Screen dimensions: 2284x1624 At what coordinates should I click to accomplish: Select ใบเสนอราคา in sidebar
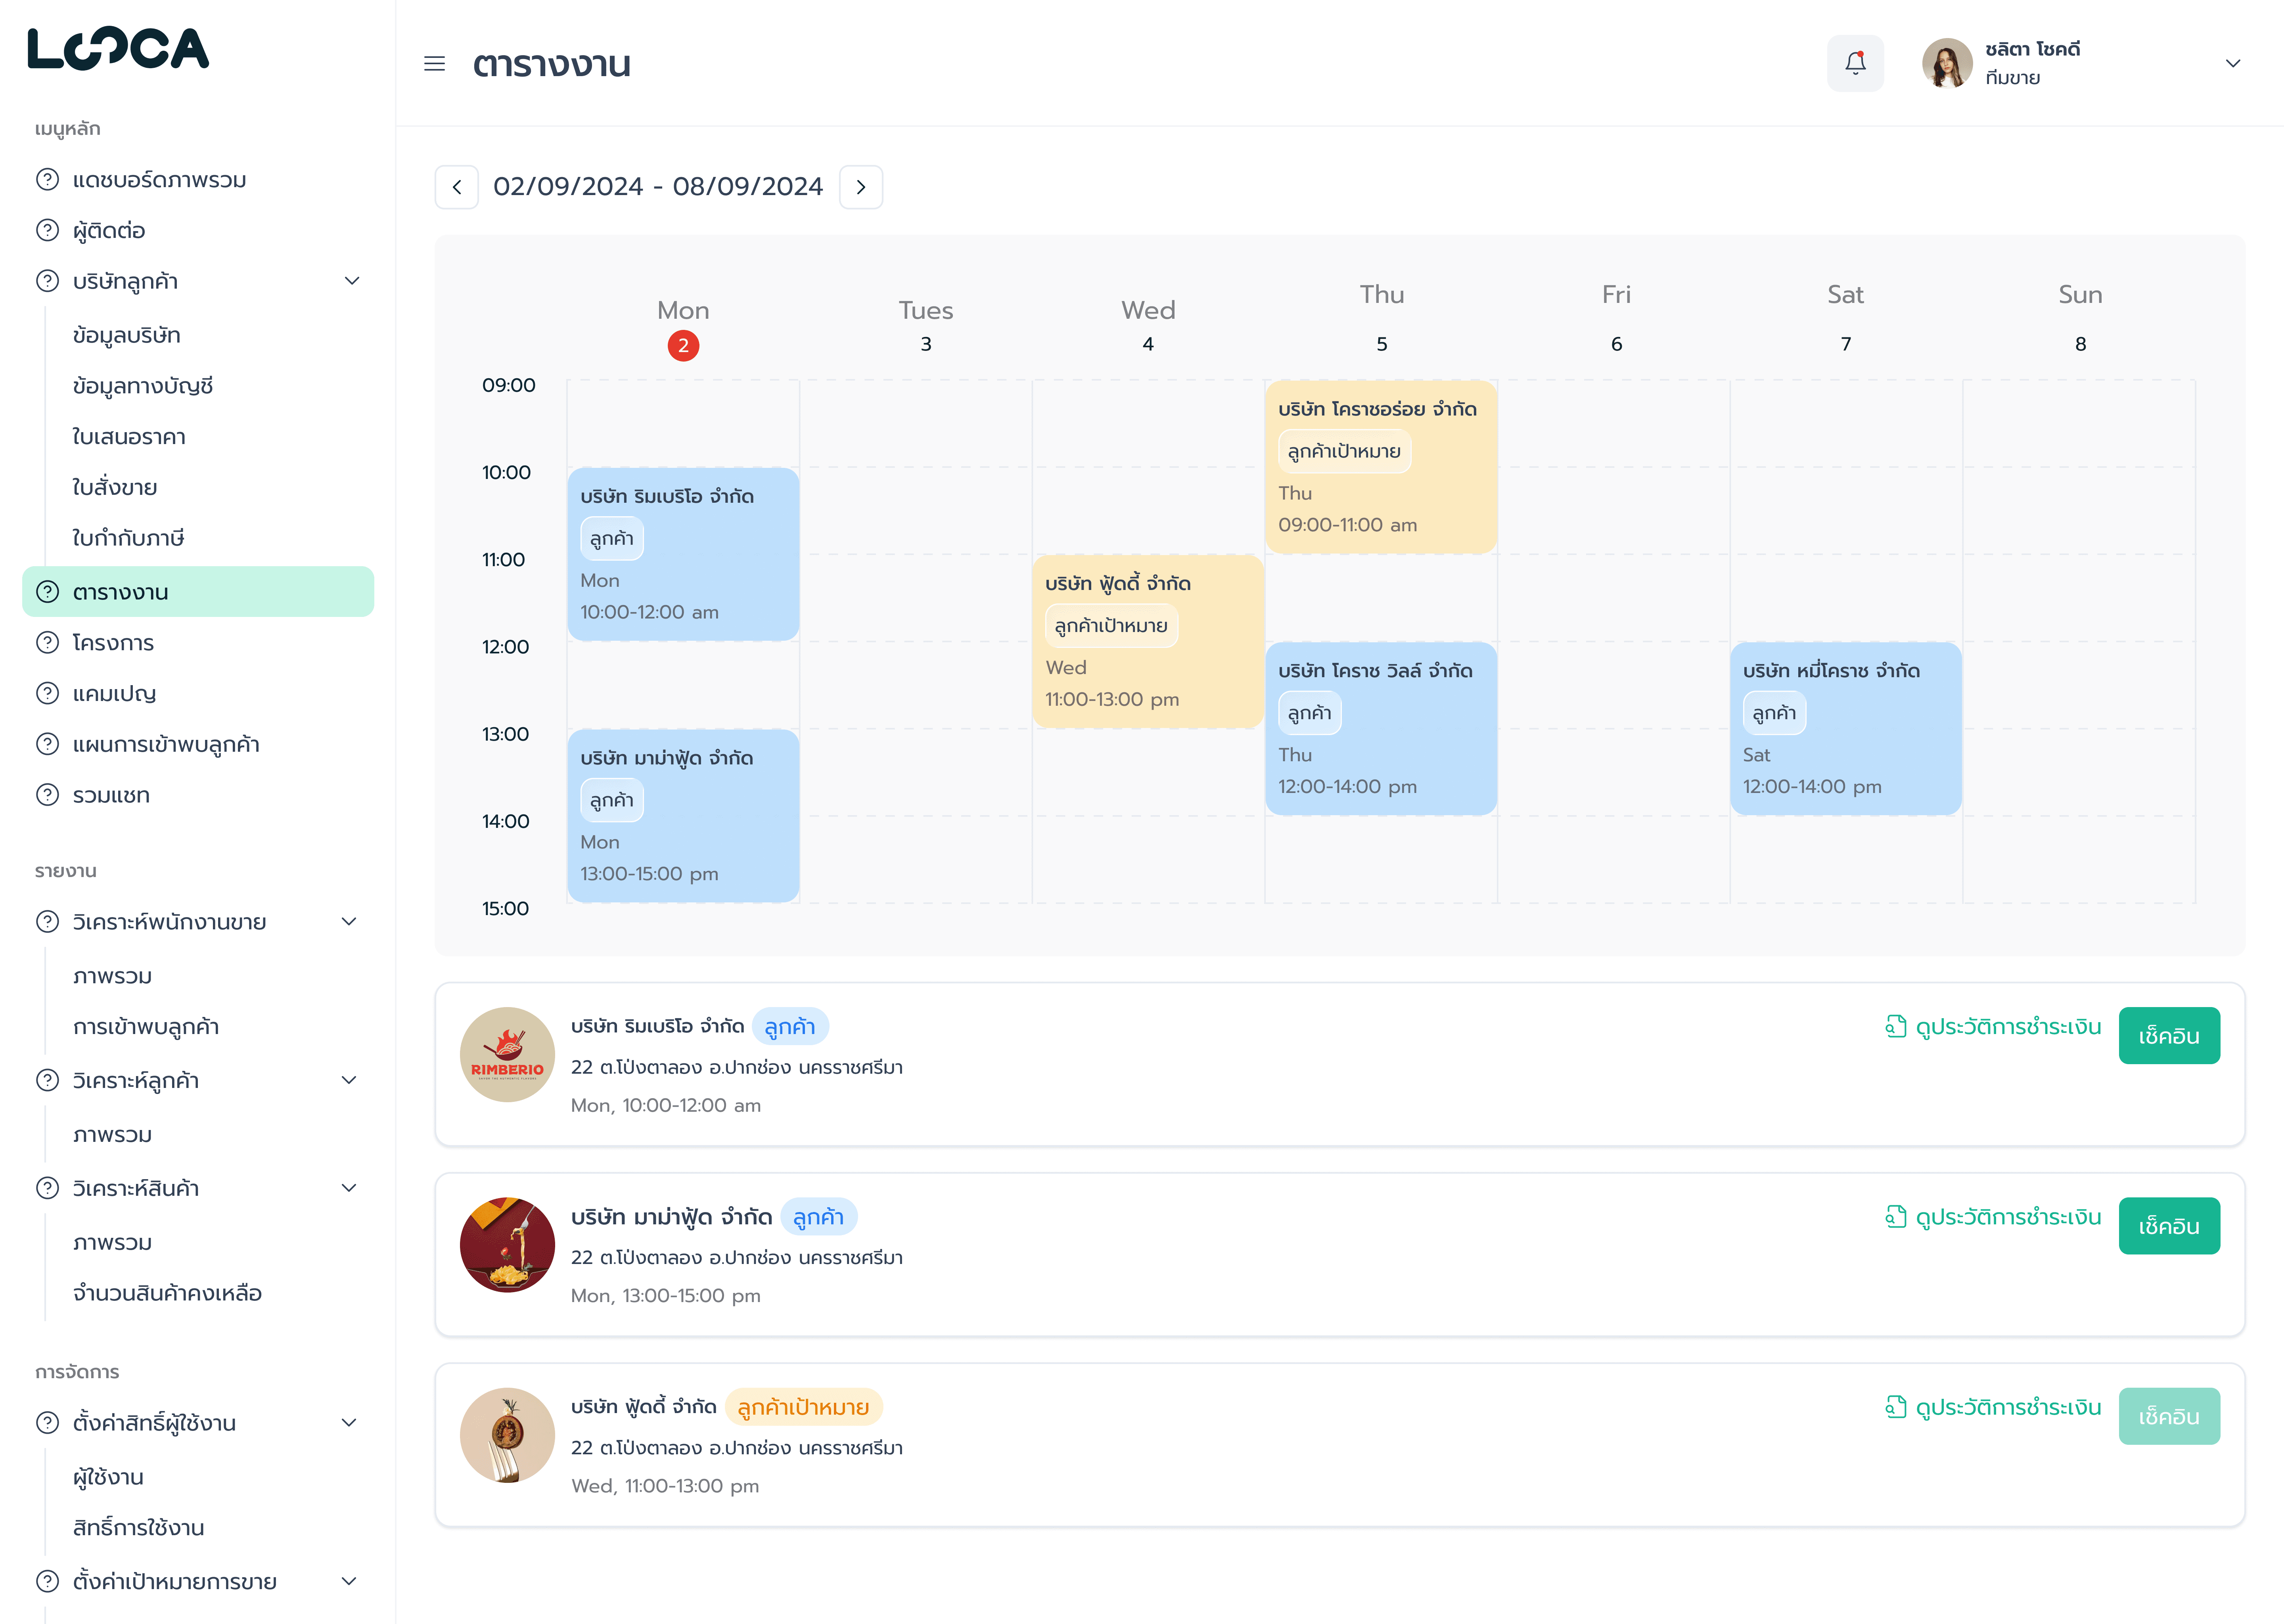129,437
